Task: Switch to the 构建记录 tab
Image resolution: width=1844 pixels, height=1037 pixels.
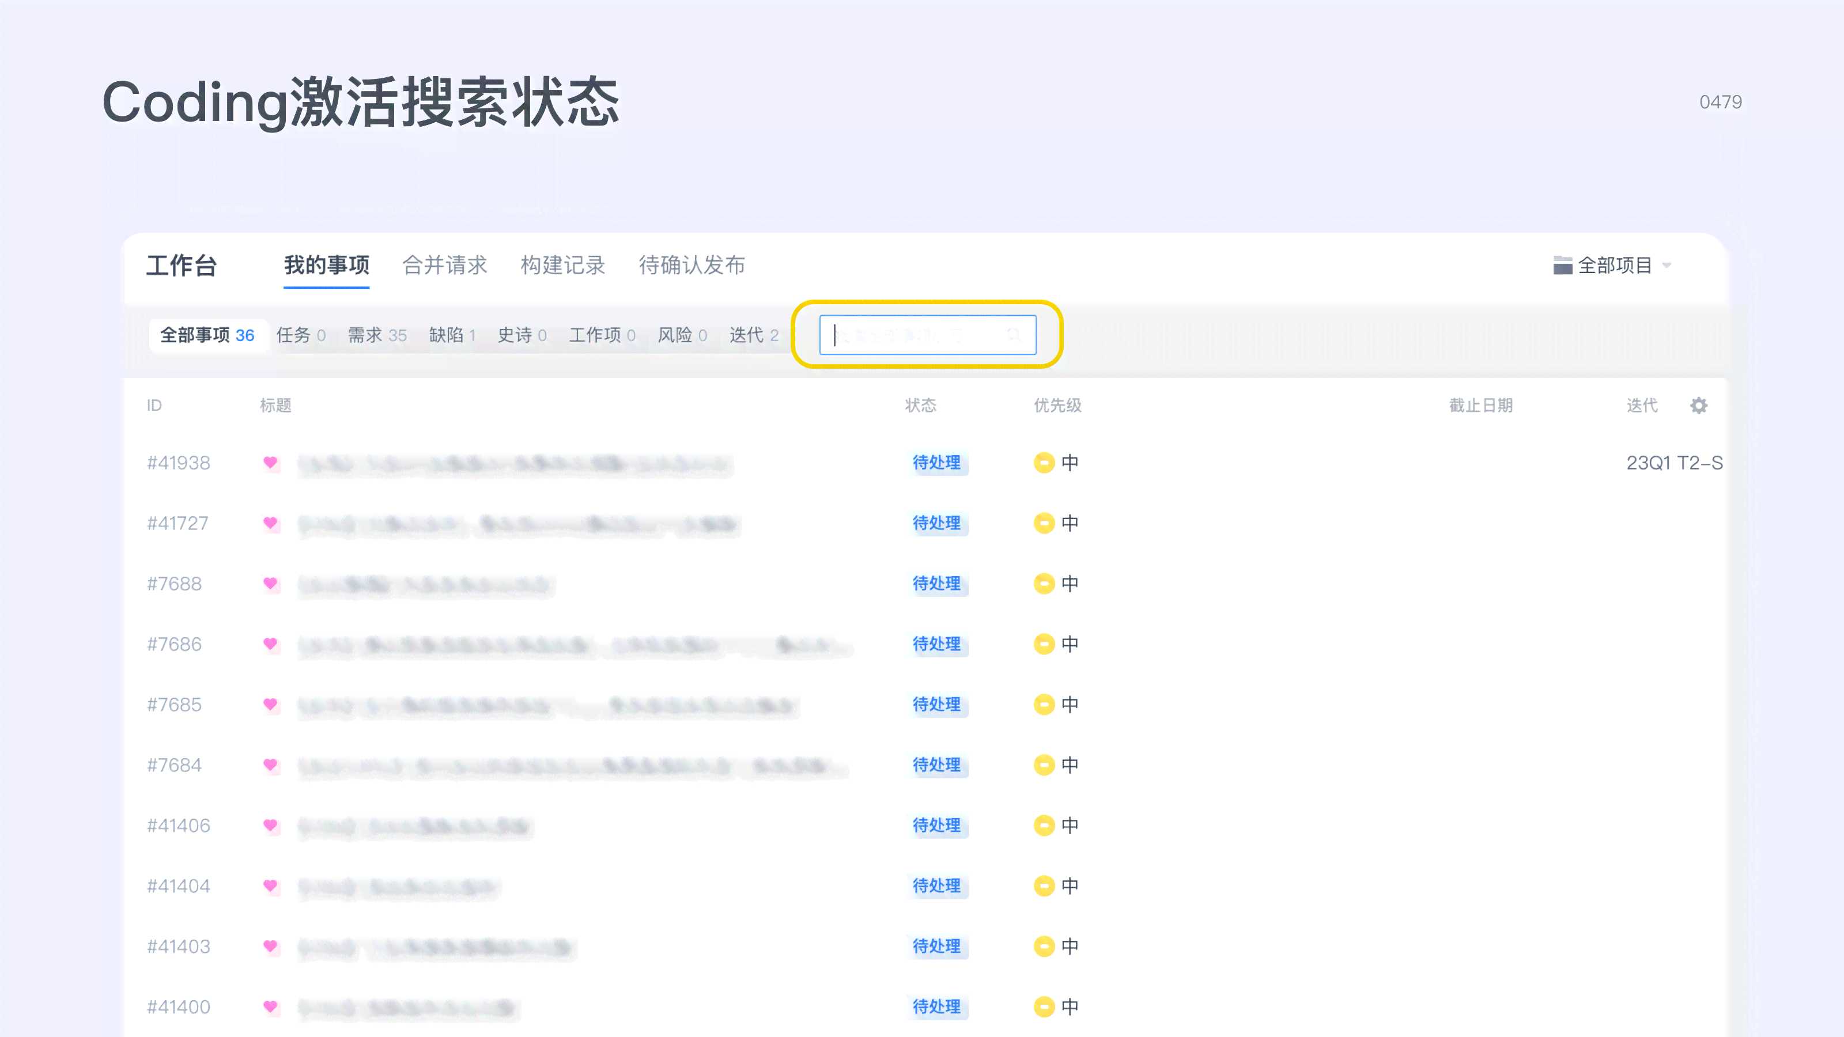Action: click(x=562, y=266)
